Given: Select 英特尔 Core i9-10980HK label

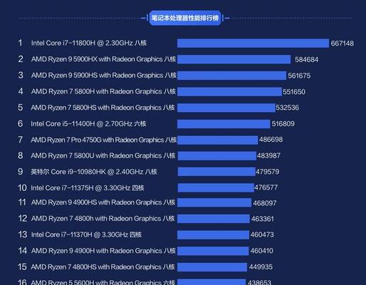Looking at the screenshot, I should point(94,172).
